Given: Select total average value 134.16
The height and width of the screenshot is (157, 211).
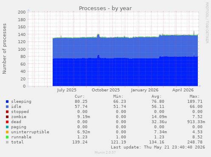Looking at the screenshot, I should 157,142.
